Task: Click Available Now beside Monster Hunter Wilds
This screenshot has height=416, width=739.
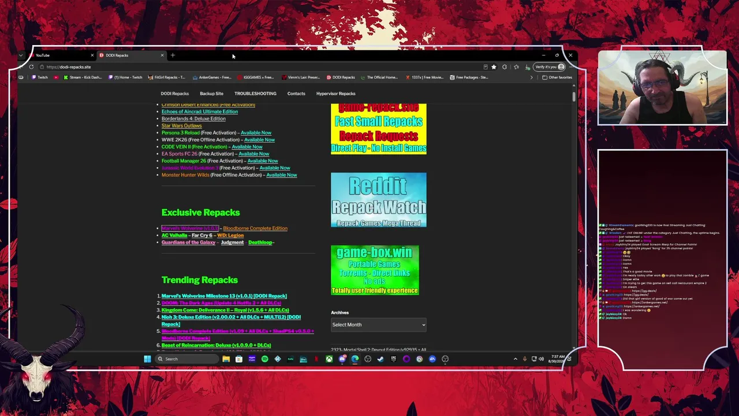Action: pos(282,175)
